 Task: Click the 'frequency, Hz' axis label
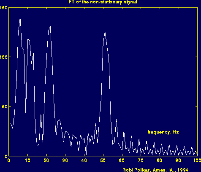(163, 132)
